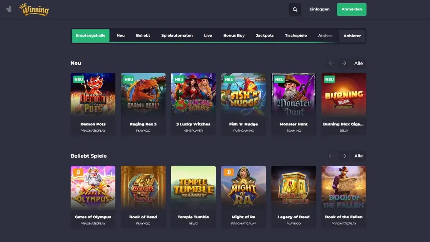Open the Live games tab

point(208,35)
